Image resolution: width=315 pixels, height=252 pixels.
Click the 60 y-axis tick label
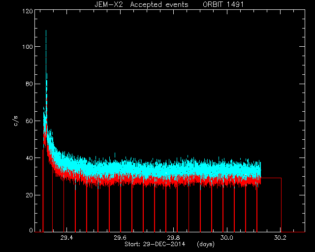(29, 121)
